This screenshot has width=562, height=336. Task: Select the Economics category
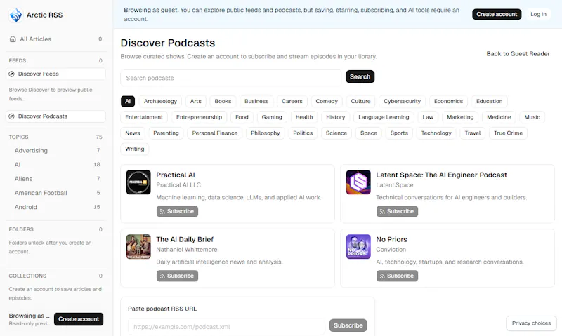coord(448,101)
